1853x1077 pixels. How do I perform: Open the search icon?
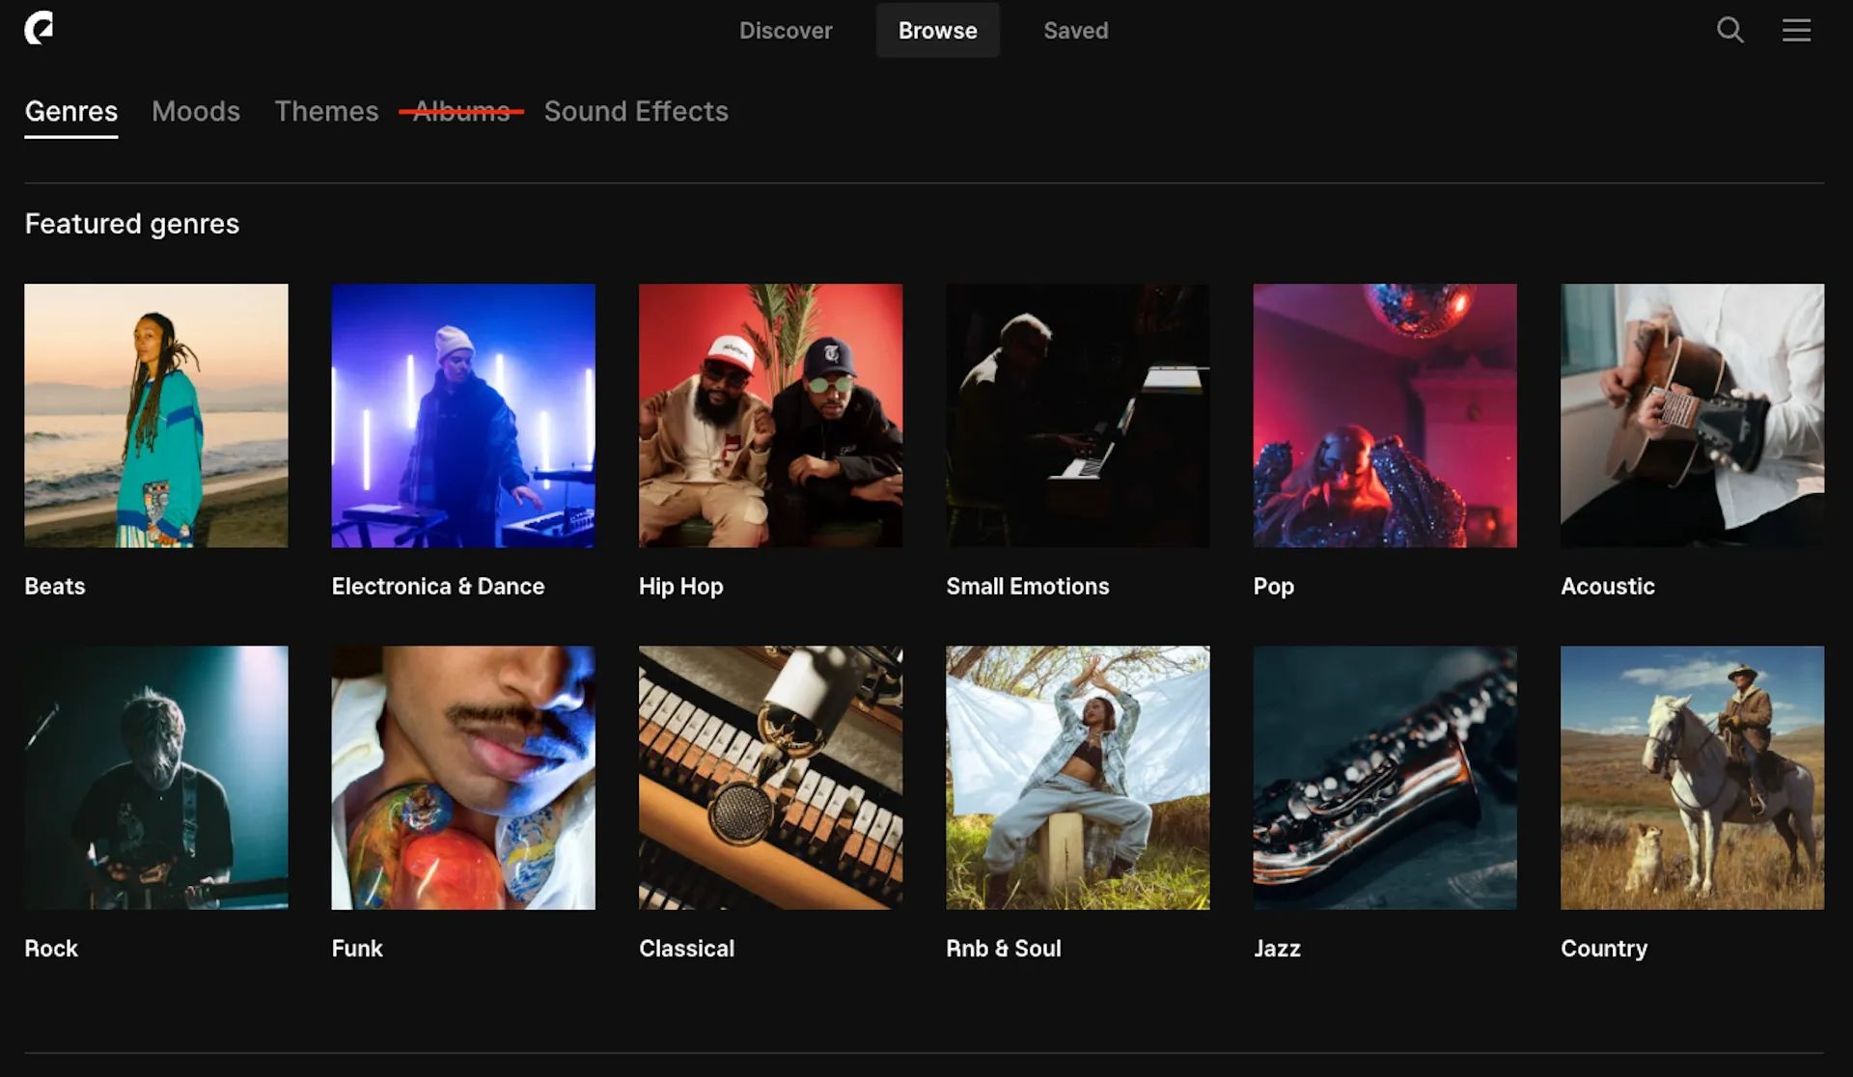coord(1730,30)
